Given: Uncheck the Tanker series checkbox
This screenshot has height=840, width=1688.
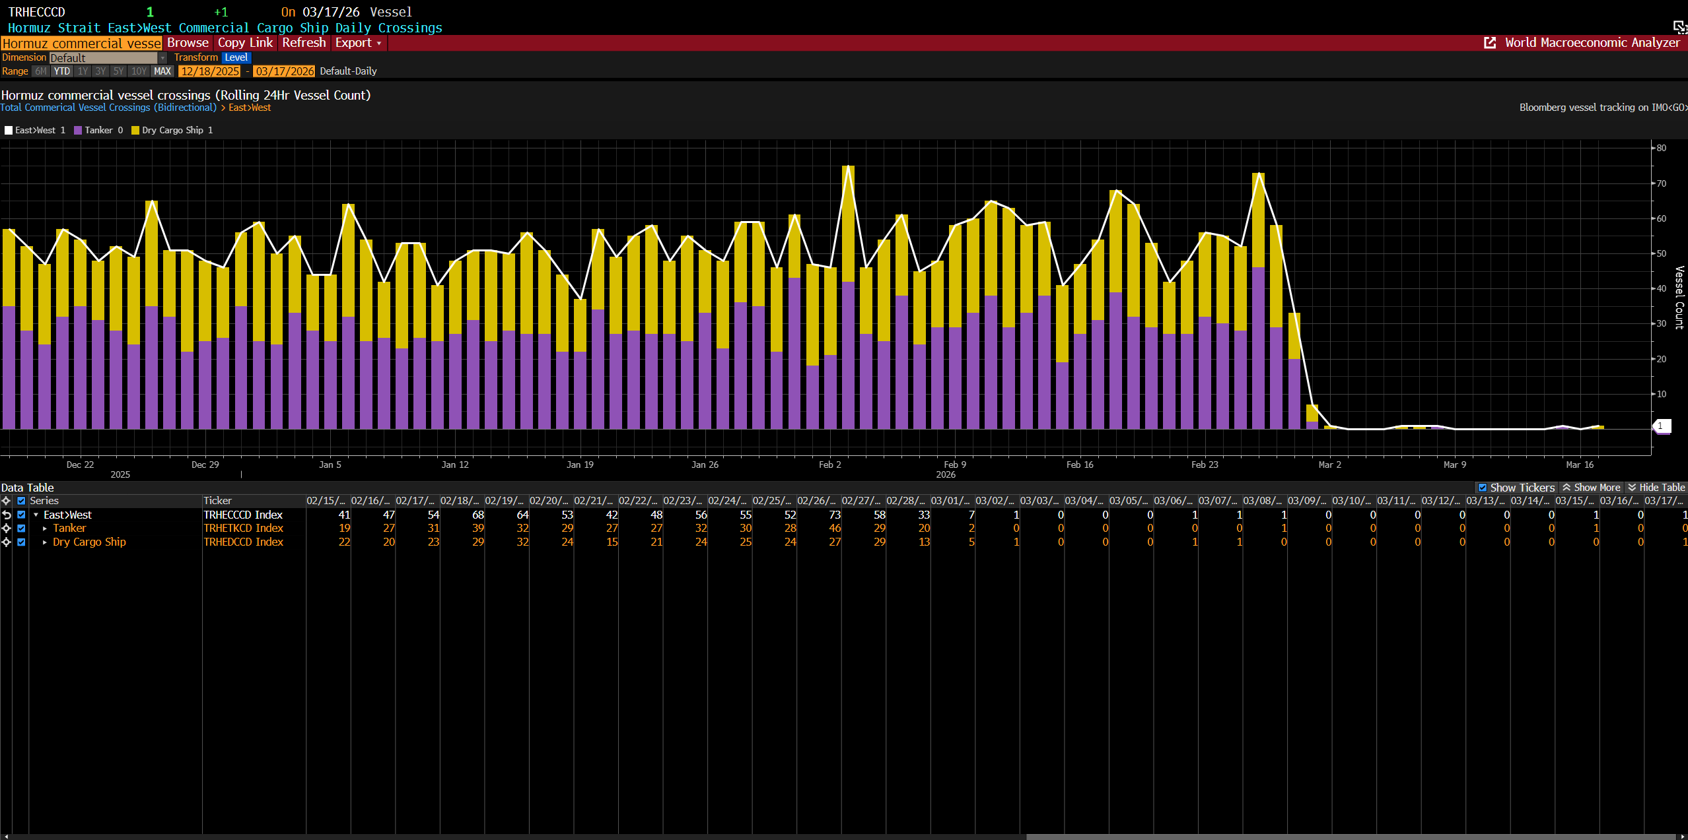Looking at the screenshot, I should [21, 529].
